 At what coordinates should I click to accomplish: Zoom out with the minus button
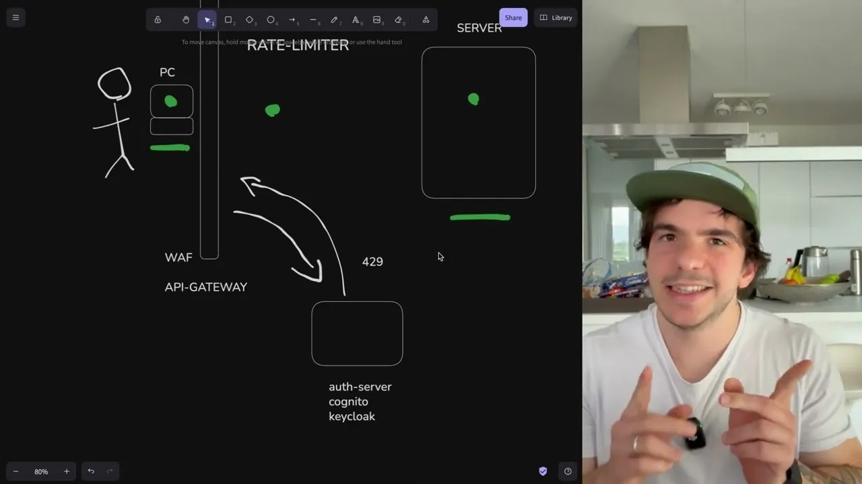(15, 471)
